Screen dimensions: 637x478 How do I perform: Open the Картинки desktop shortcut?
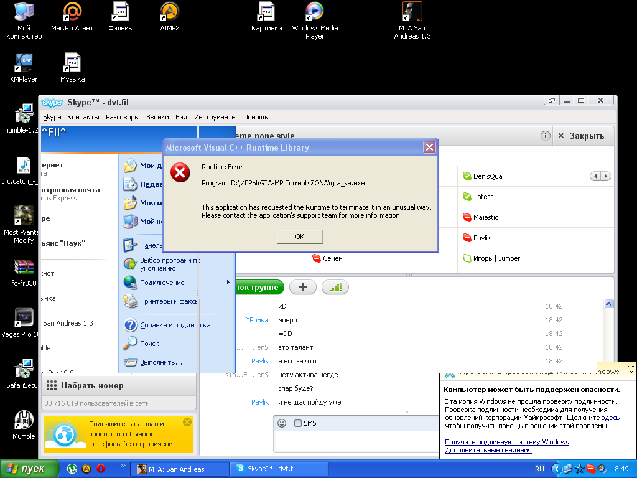click(x=266, y=17)
